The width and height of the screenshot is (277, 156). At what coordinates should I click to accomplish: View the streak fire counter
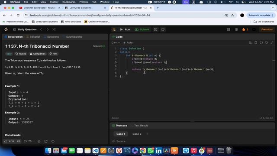click(x=245, y=29)
